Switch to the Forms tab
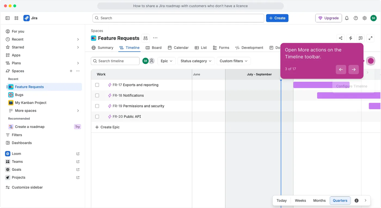Viewport: 381px width, 208px height. 221,48
